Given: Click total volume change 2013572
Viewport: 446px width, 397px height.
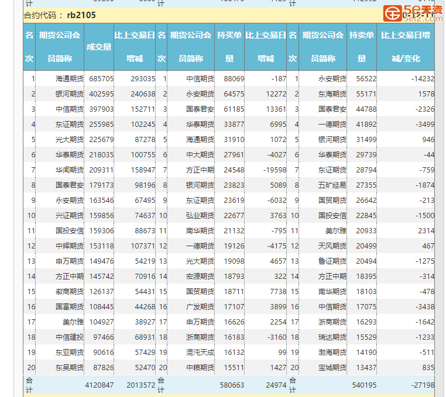Looking at the screenshot, I should tap(141, 385).
